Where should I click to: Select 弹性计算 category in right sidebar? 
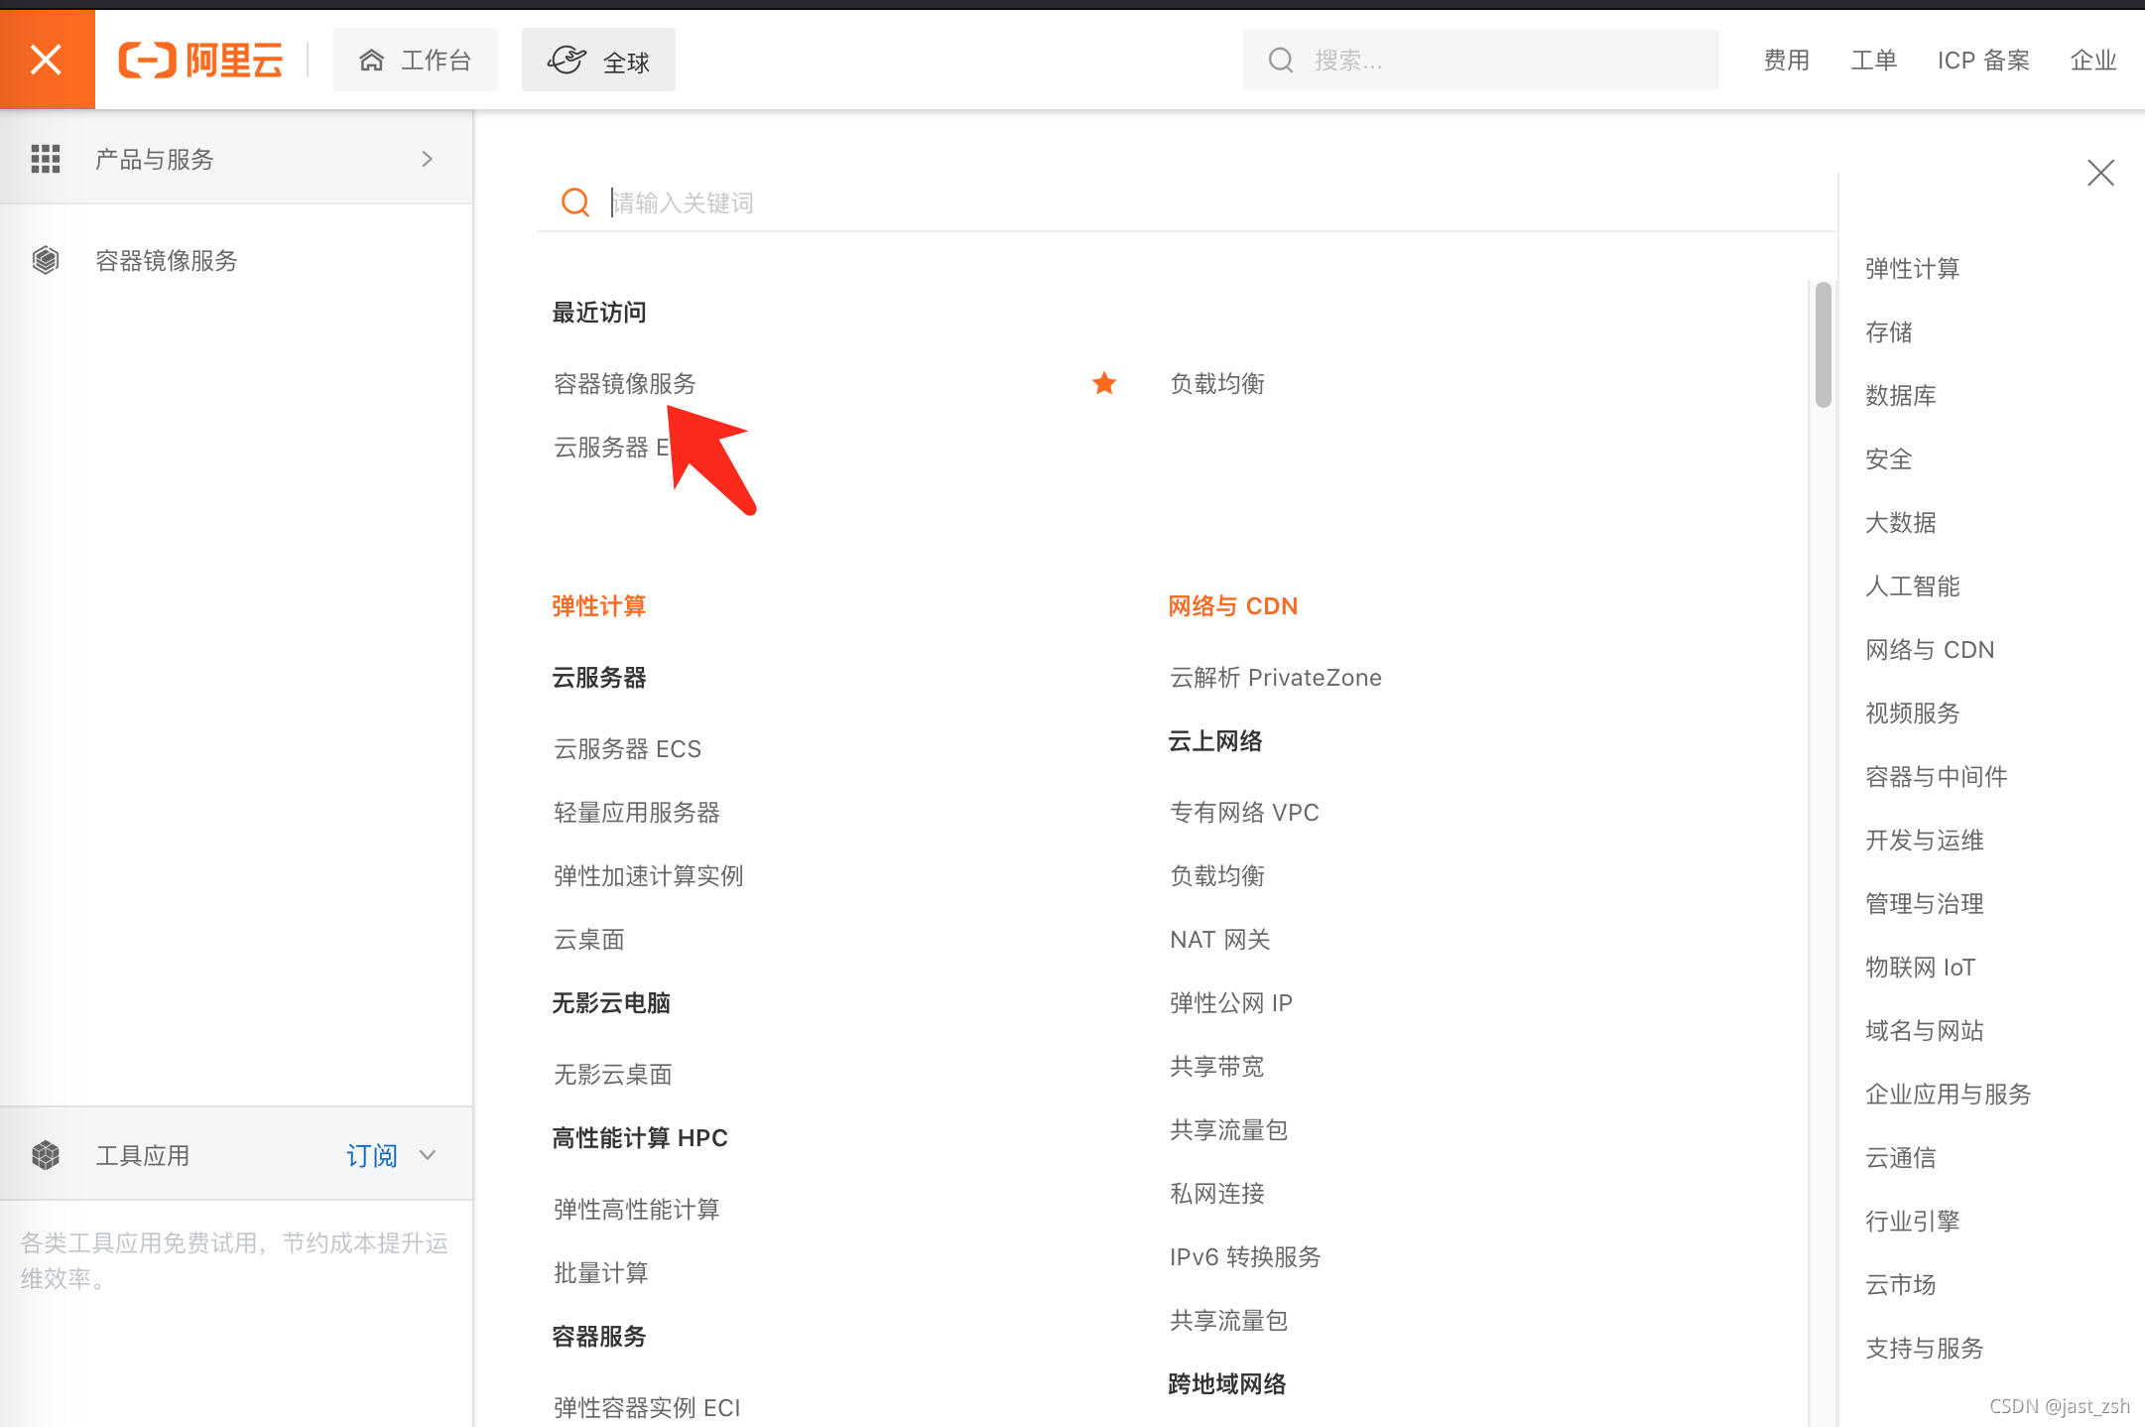coord(1913,266)
